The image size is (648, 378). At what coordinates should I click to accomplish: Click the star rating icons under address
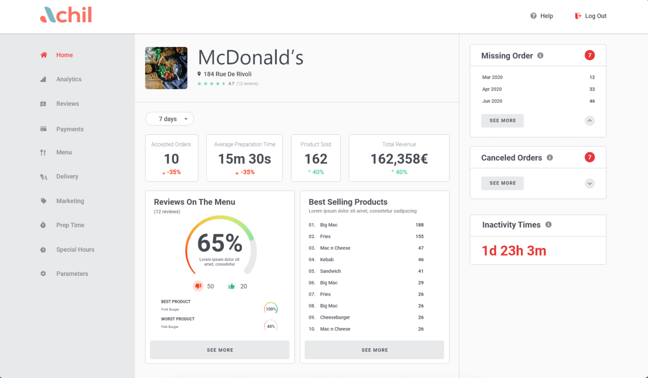[211, 84]
